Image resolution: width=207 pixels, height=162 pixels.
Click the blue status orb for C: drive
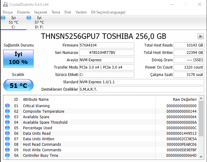pyautogui.click(x=3, y=18)
